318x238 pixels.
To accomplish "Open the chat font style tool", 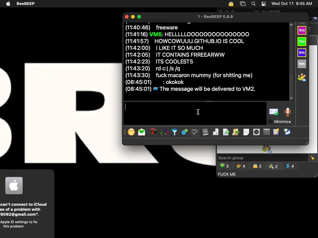I will 154,132.
